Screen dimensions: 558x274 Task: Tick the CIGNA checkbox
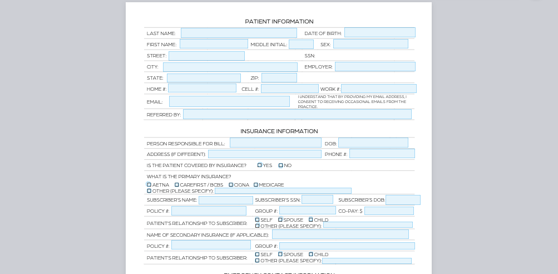point(231,184)
